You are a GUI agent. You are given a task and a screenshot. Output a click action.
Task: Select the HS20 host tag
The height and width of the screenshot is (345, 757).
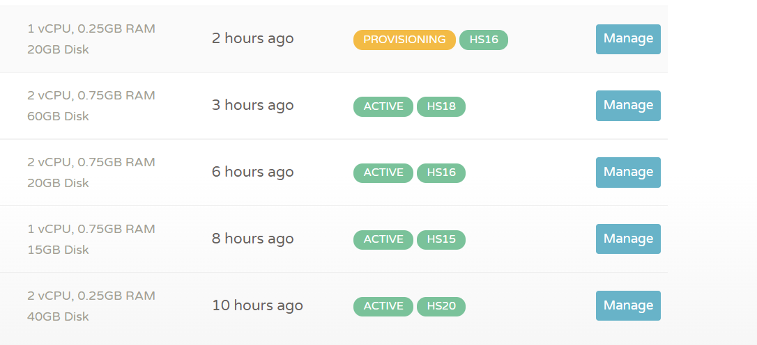[x=441, y=307]
